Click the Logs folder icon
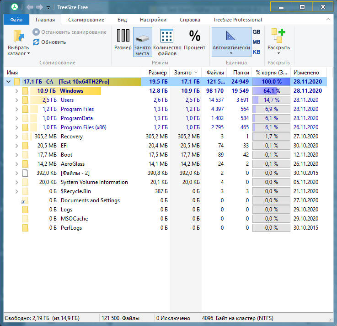 25,210
